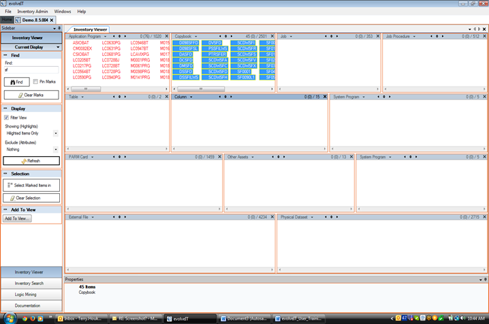Open Copybook panel type dropdown
The height and width of the screenshot is (324, 489).
[196, 37]
